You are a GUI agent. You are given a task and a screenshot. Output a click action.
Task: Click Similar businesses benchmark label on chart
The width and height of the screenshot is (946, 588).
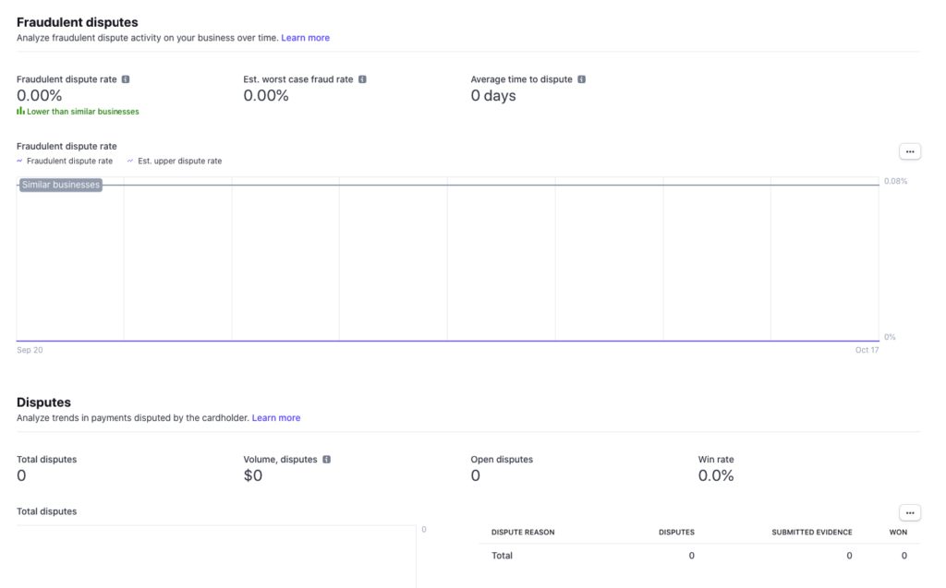pos(60,185)
